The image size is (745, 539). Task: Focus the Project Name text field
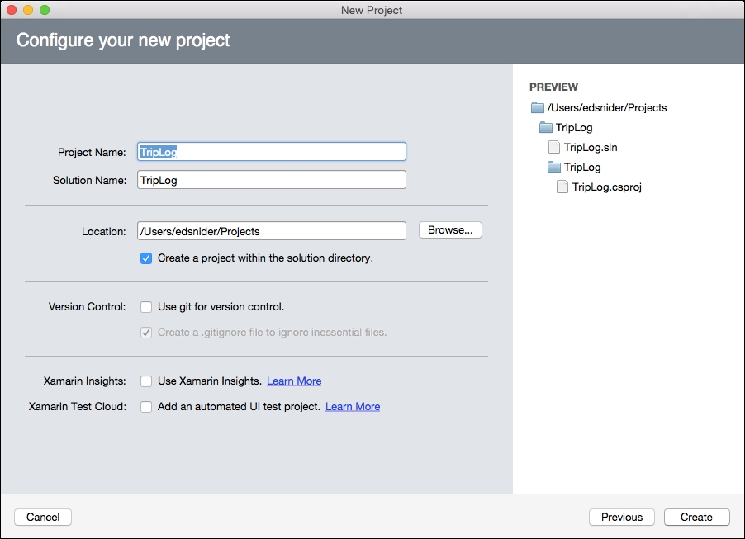(271, 152)
